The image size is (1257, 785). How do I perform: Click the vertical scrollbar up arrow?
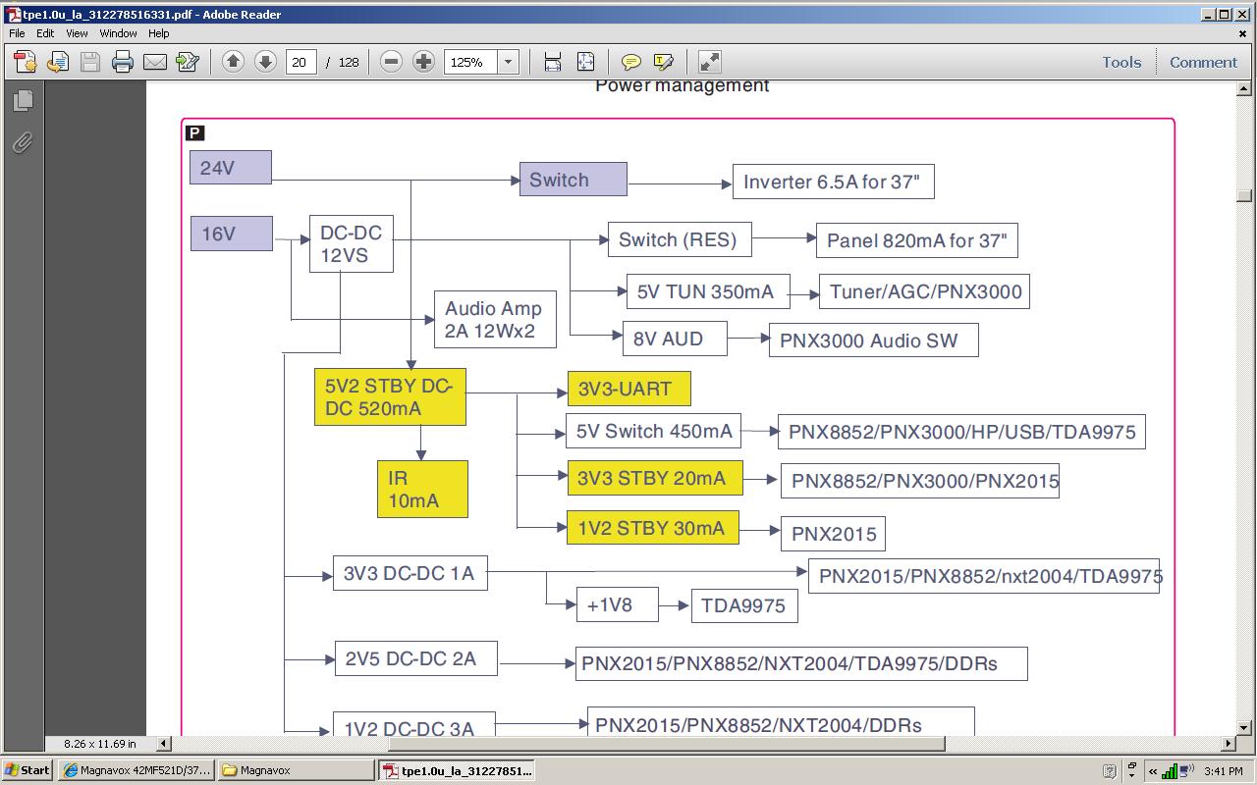coord(1244,90)
